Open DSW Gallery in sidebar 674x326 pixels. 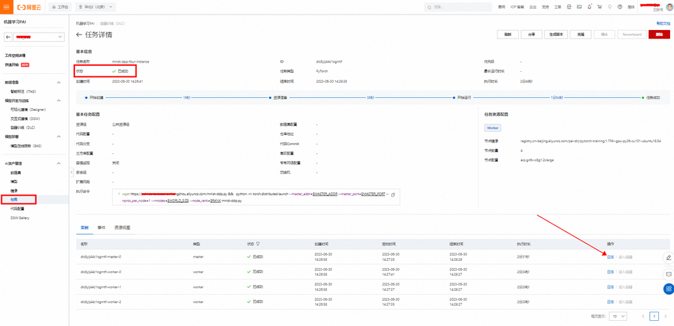20,218
